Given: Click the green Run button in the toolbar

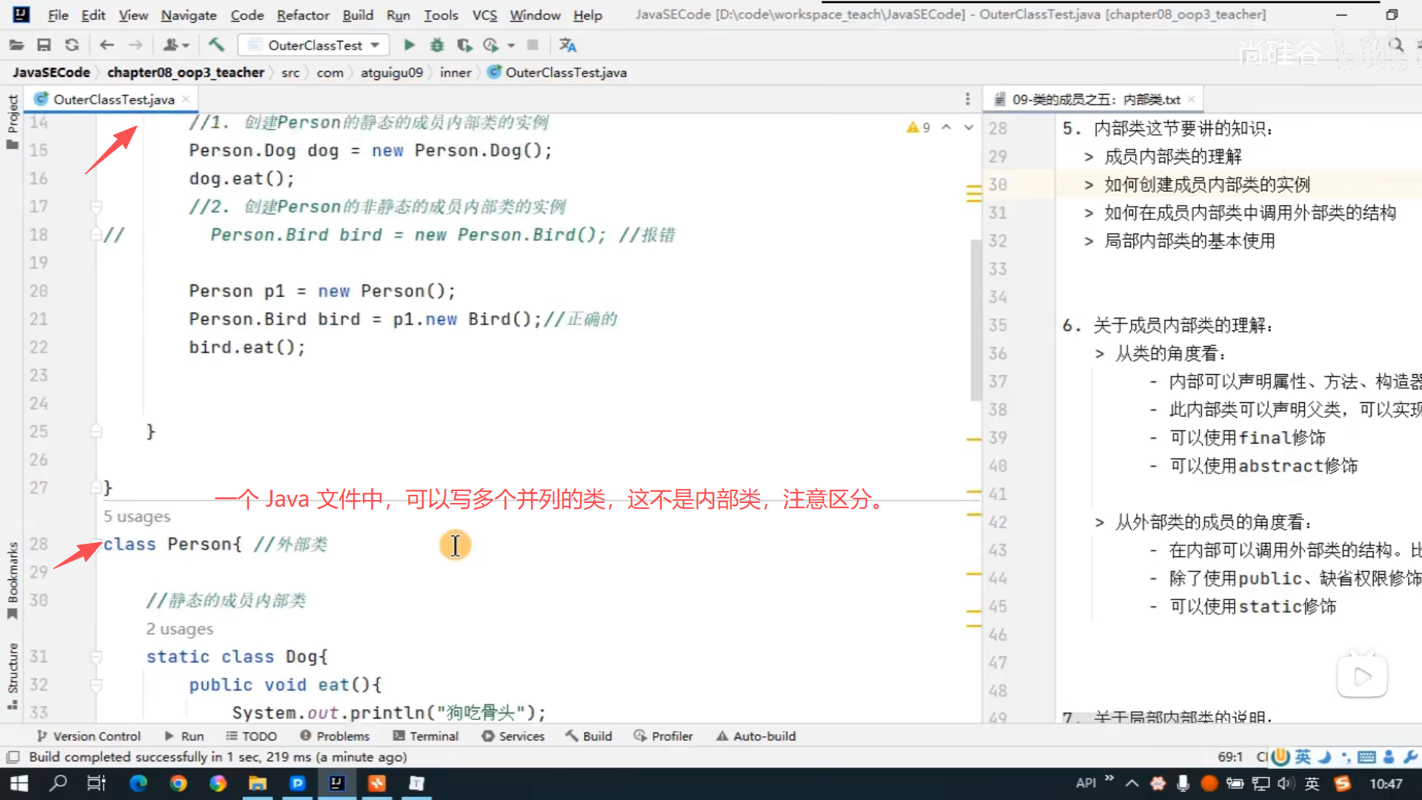Looking at the screenshot, I should 409,45.
